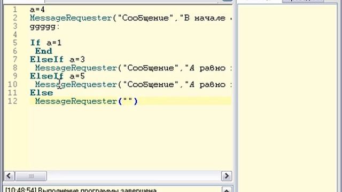342x192 pixels.
Task: Click the log panel scroll-up arrow
Action: tap(227, 190)
